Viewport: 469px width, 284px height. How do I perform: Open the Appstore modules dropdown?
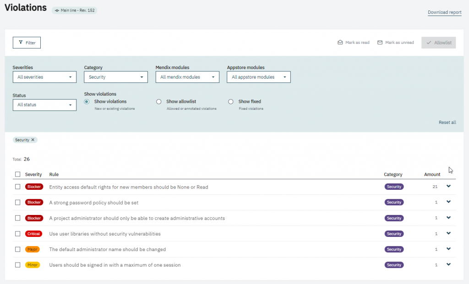click(x=259, y=77)
